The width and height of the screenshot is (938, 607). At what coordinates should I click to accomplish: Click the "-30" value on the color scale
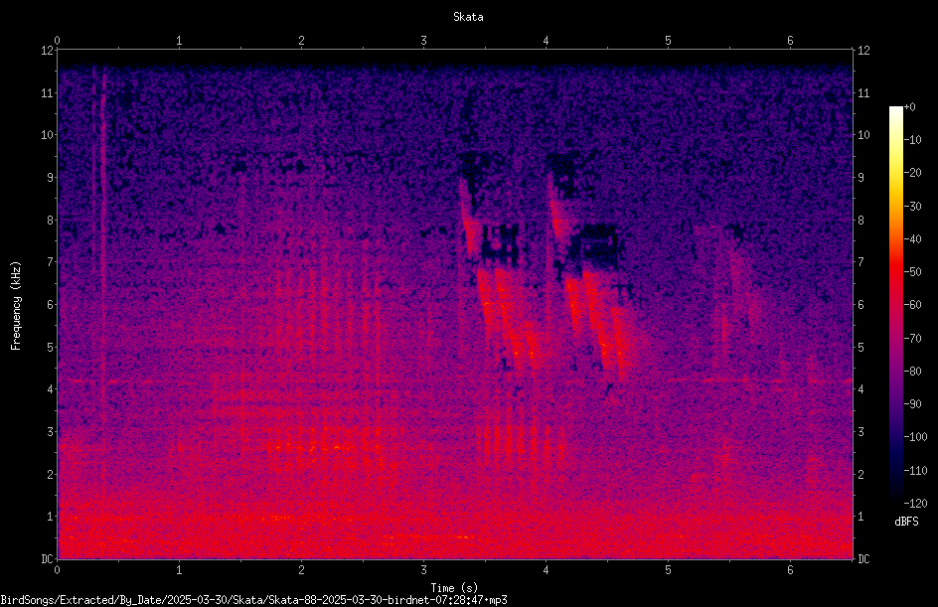pos(913,207)
